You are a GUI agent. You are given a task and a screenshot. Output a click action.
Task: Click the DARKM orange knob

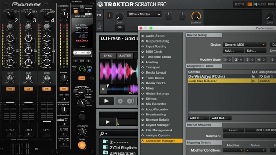[196, 16]
